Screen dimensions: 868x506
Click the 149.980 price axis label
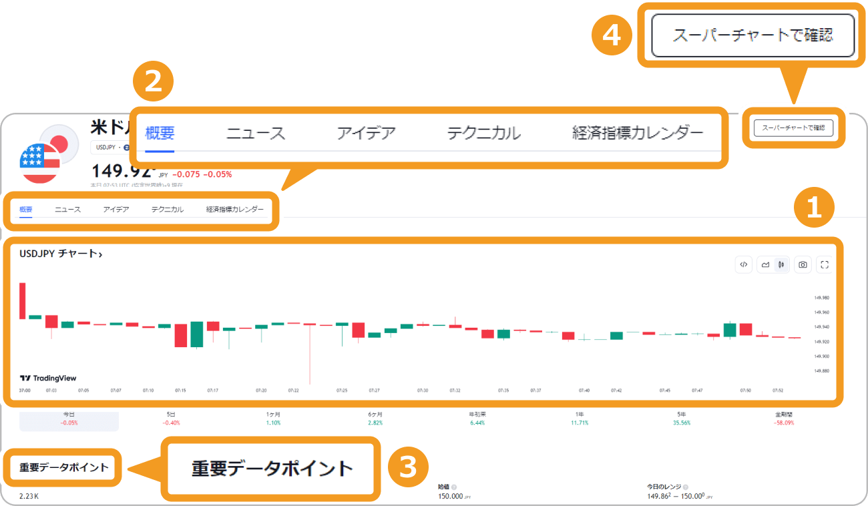point(821,298)
